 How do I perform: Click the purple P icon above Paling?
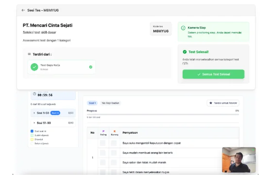coord(103,131)
